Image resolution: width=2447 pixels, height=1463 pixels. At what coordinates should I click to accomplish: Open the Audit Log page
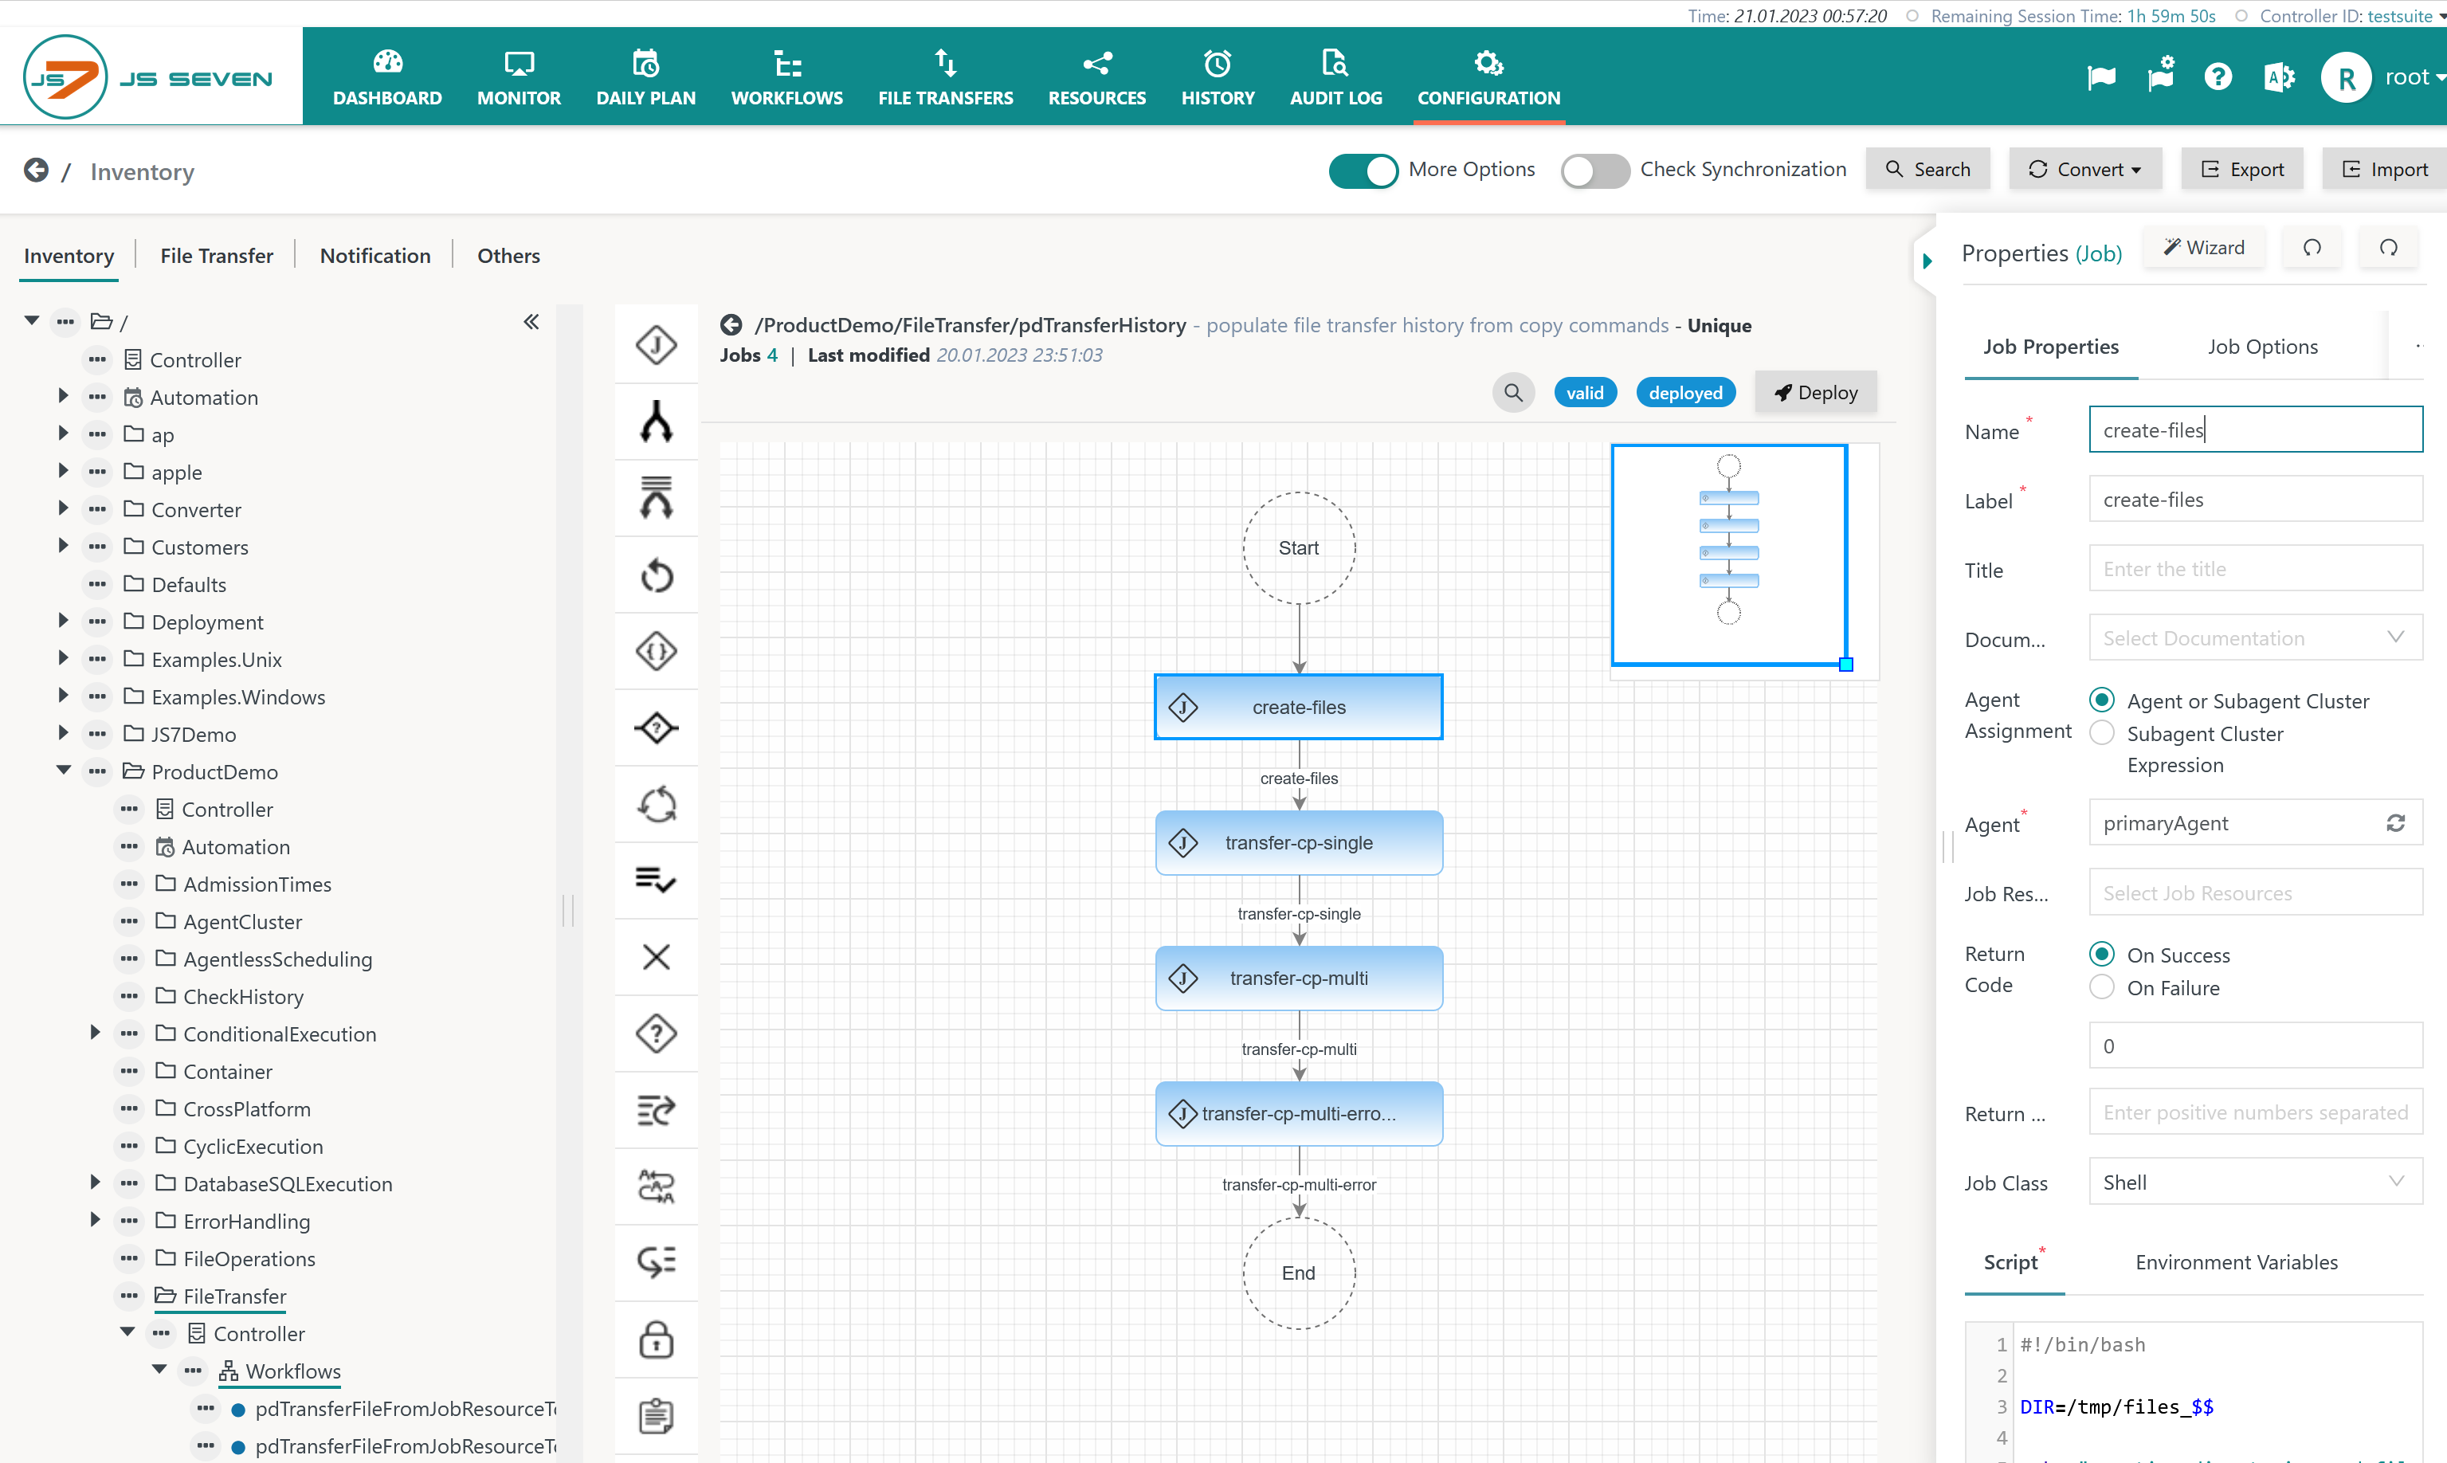1335,77
